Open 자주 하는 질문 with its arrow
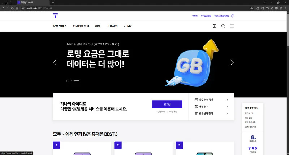Screen dimensions: 289x155 [x=227, y=100]
